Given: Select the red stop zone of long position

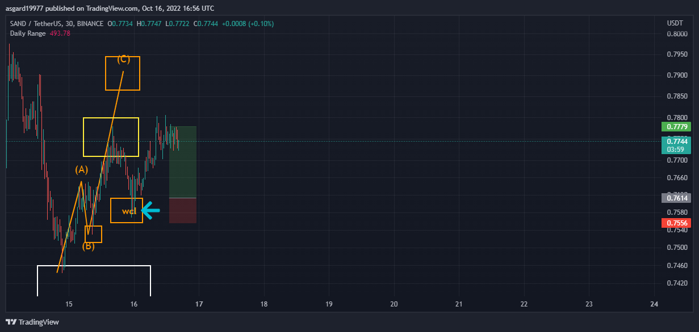Looking at the screenshot, I should [183, 211].
